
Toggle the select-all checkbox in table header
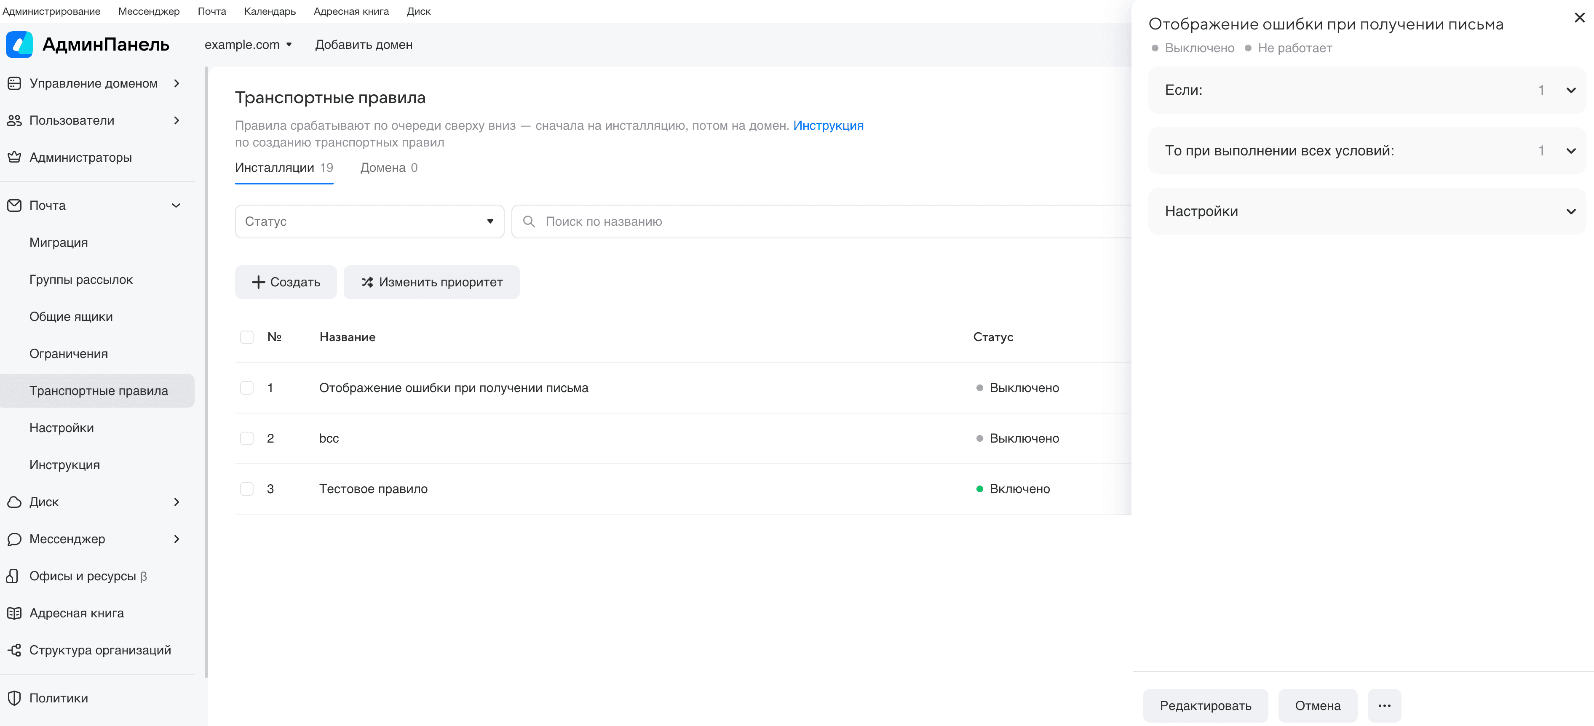coord(247,337)
